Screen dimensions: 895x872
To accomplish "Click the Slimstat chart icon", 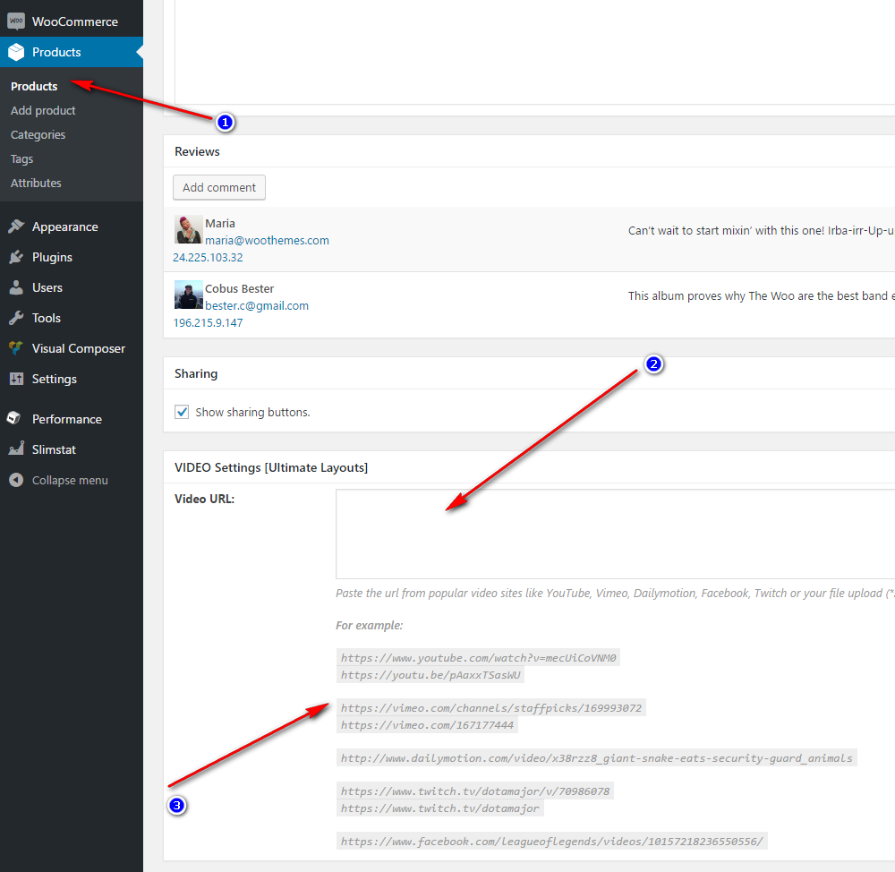I will [x=16, y=449].
